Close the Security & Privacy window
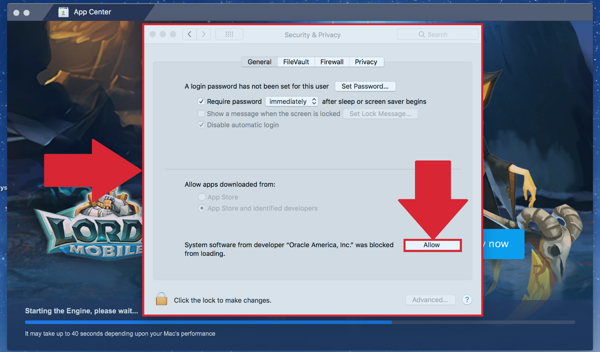The height and width of the screenshot is (352, 600). click(x=153, y=34)
